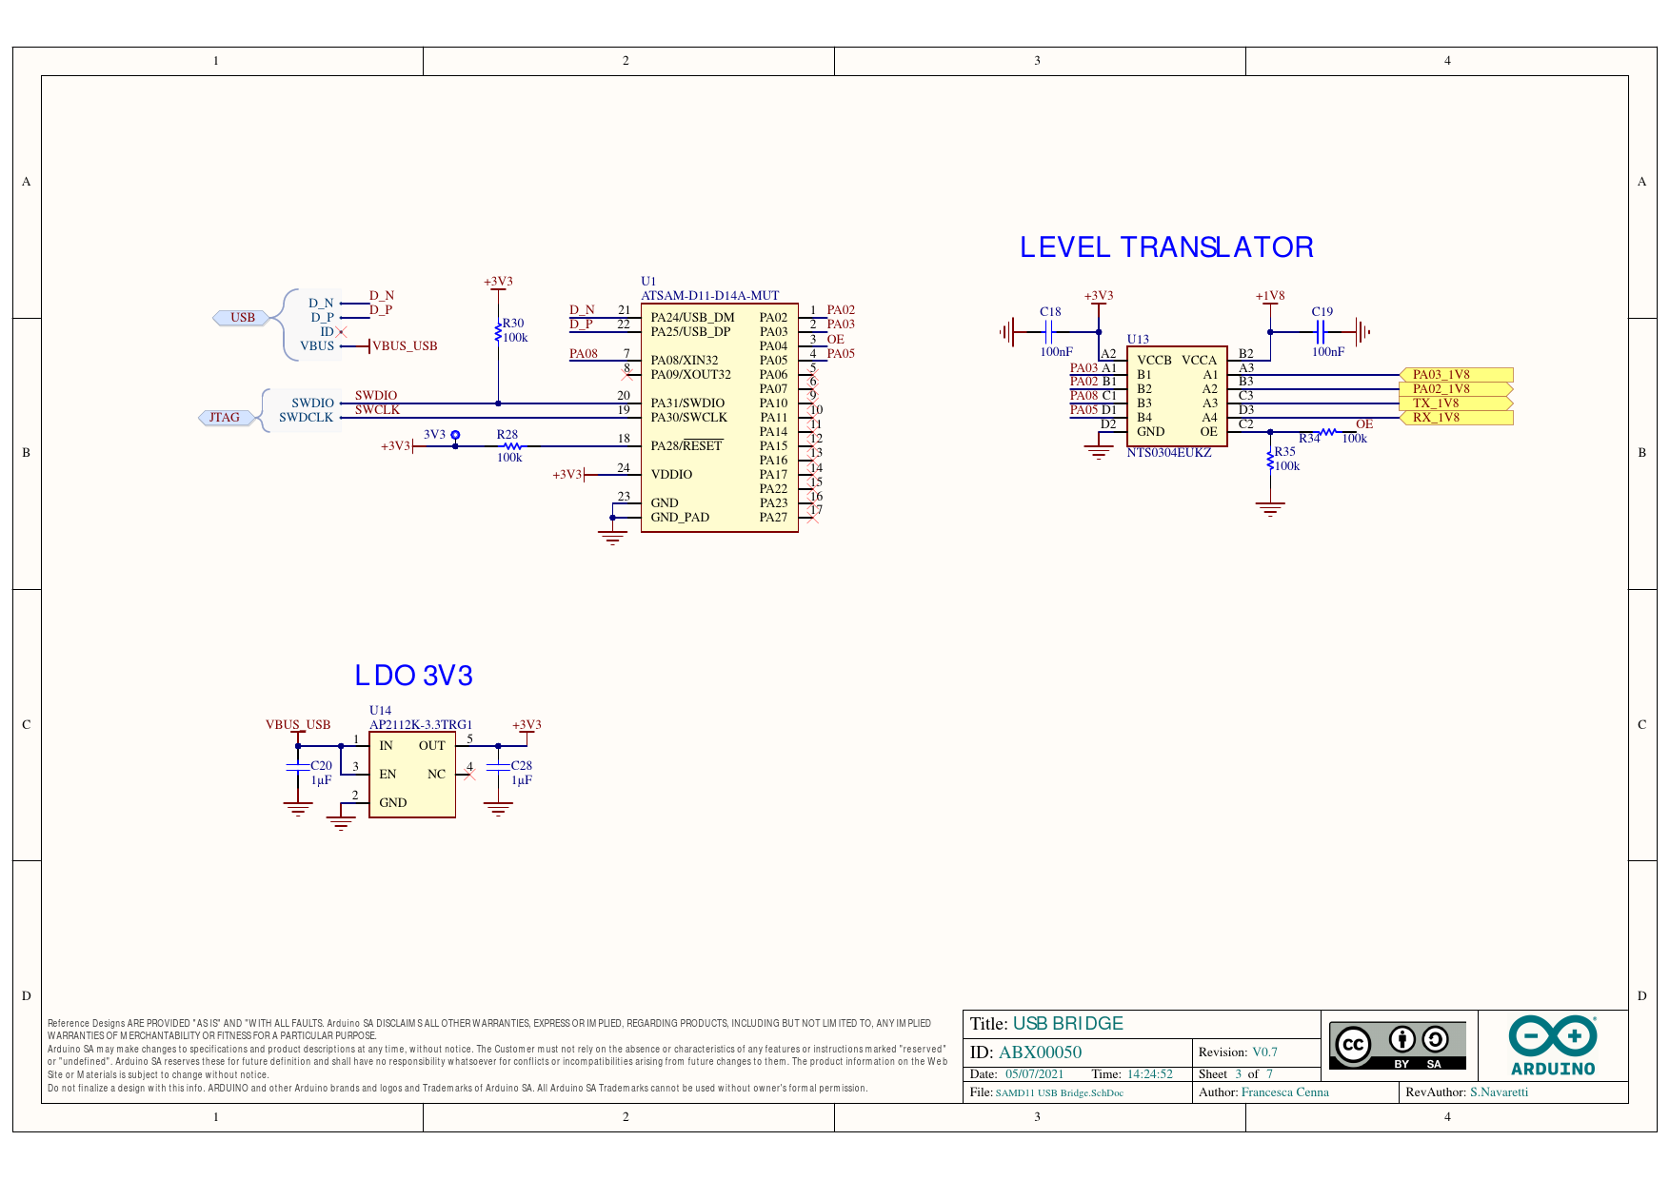This screenshot has width=1670, height=1180.
Task: Click the Arduino logo in title block
Action: tap(1552, 1045)
